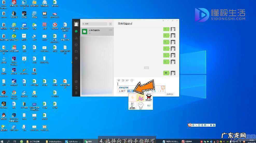Open the emoji picker in chat toolbar
256x143 pixels.
[x=119, y=80]
